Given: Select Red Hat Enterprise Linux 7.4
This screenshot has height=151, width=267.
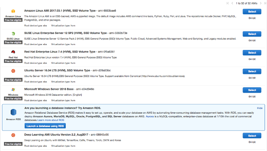Looking at the screenshot, I should (252, 53).
